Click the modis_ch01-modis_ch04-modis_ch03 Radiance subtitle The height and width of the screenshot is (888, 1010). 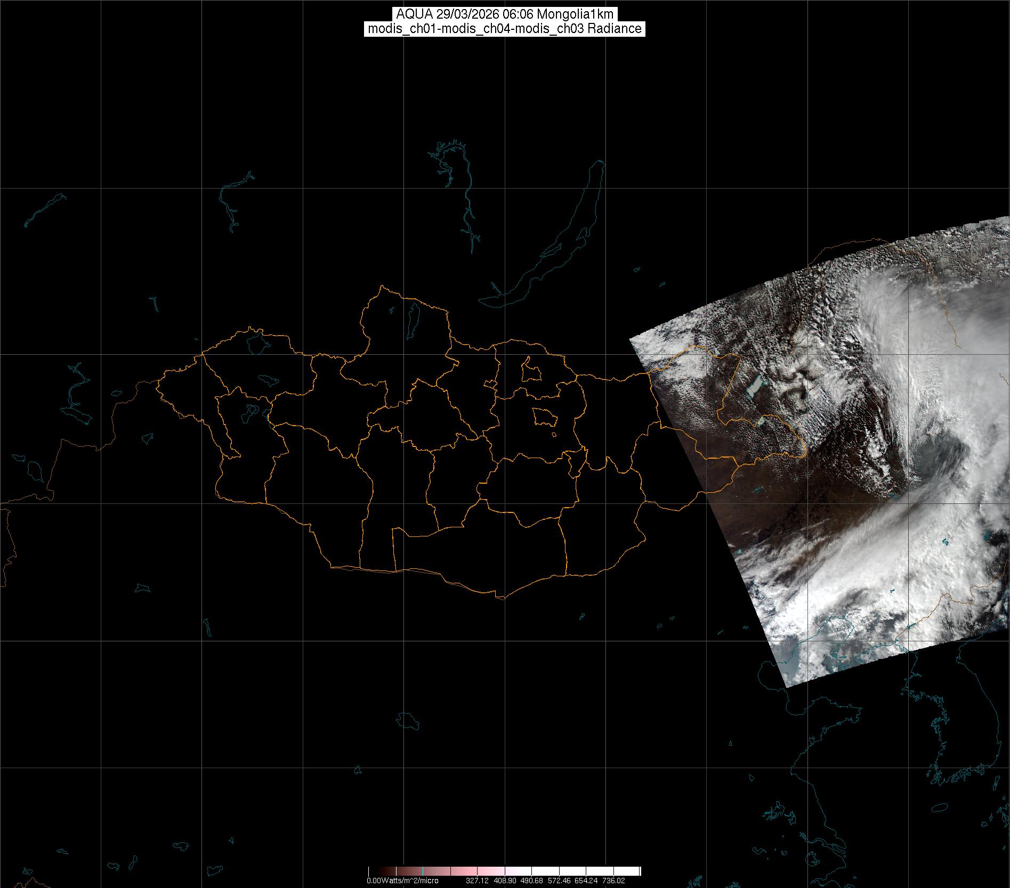pos(504,29)
